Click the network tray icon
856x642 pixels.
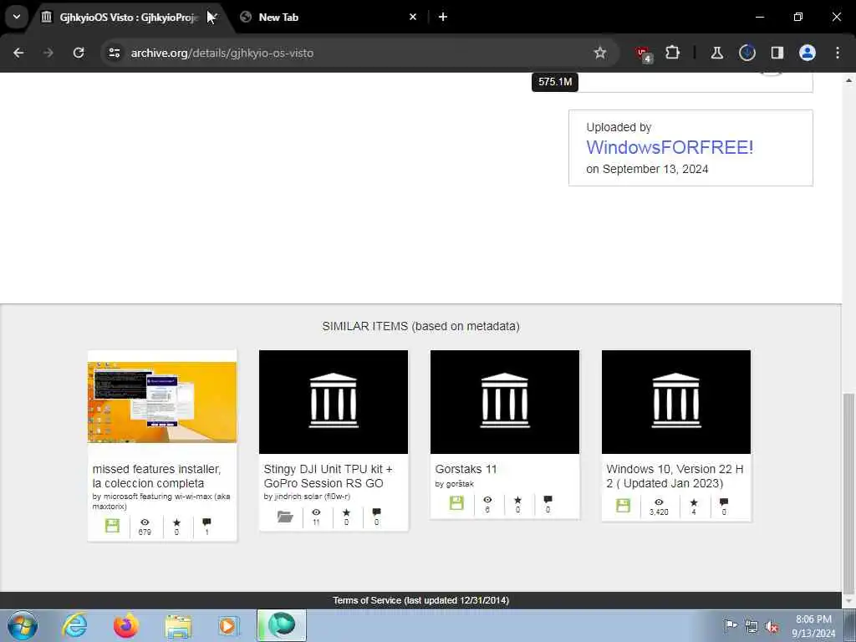(752, 626)
